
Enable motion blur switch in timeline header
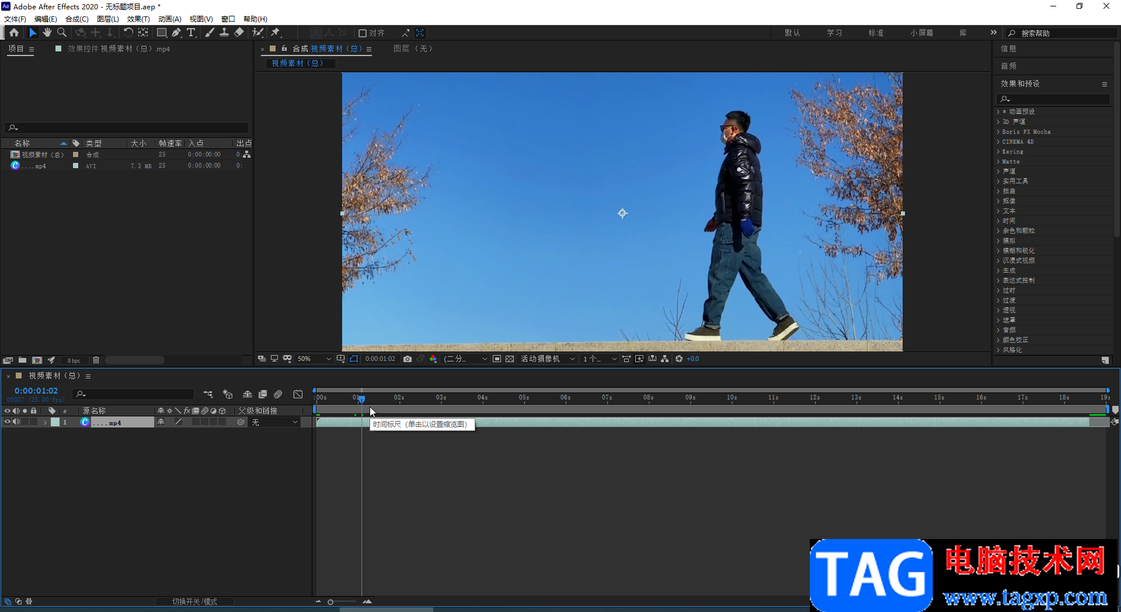point(278,394)
